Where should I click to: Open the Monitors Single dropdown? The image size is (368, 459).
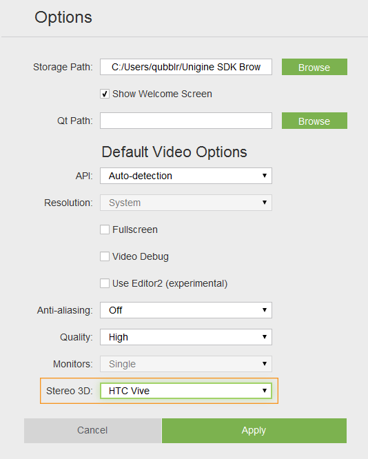click(186, 364)
